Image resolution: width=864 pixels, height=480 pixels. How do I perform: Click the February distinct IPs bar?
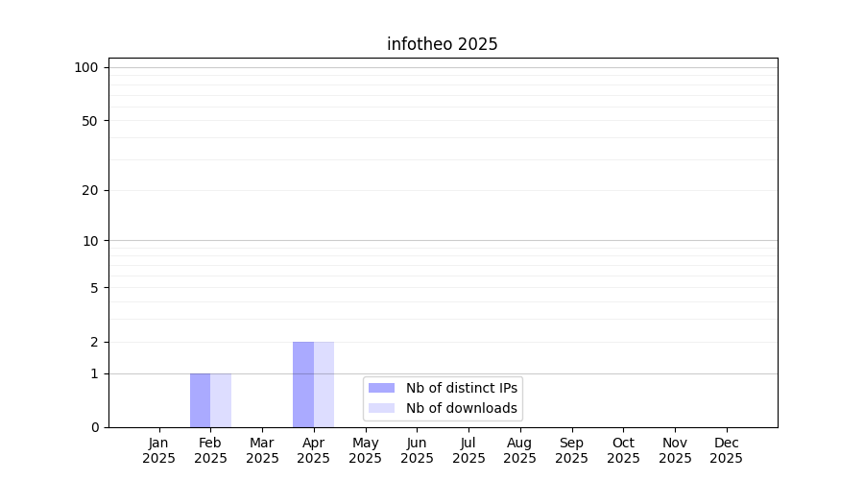200,400
